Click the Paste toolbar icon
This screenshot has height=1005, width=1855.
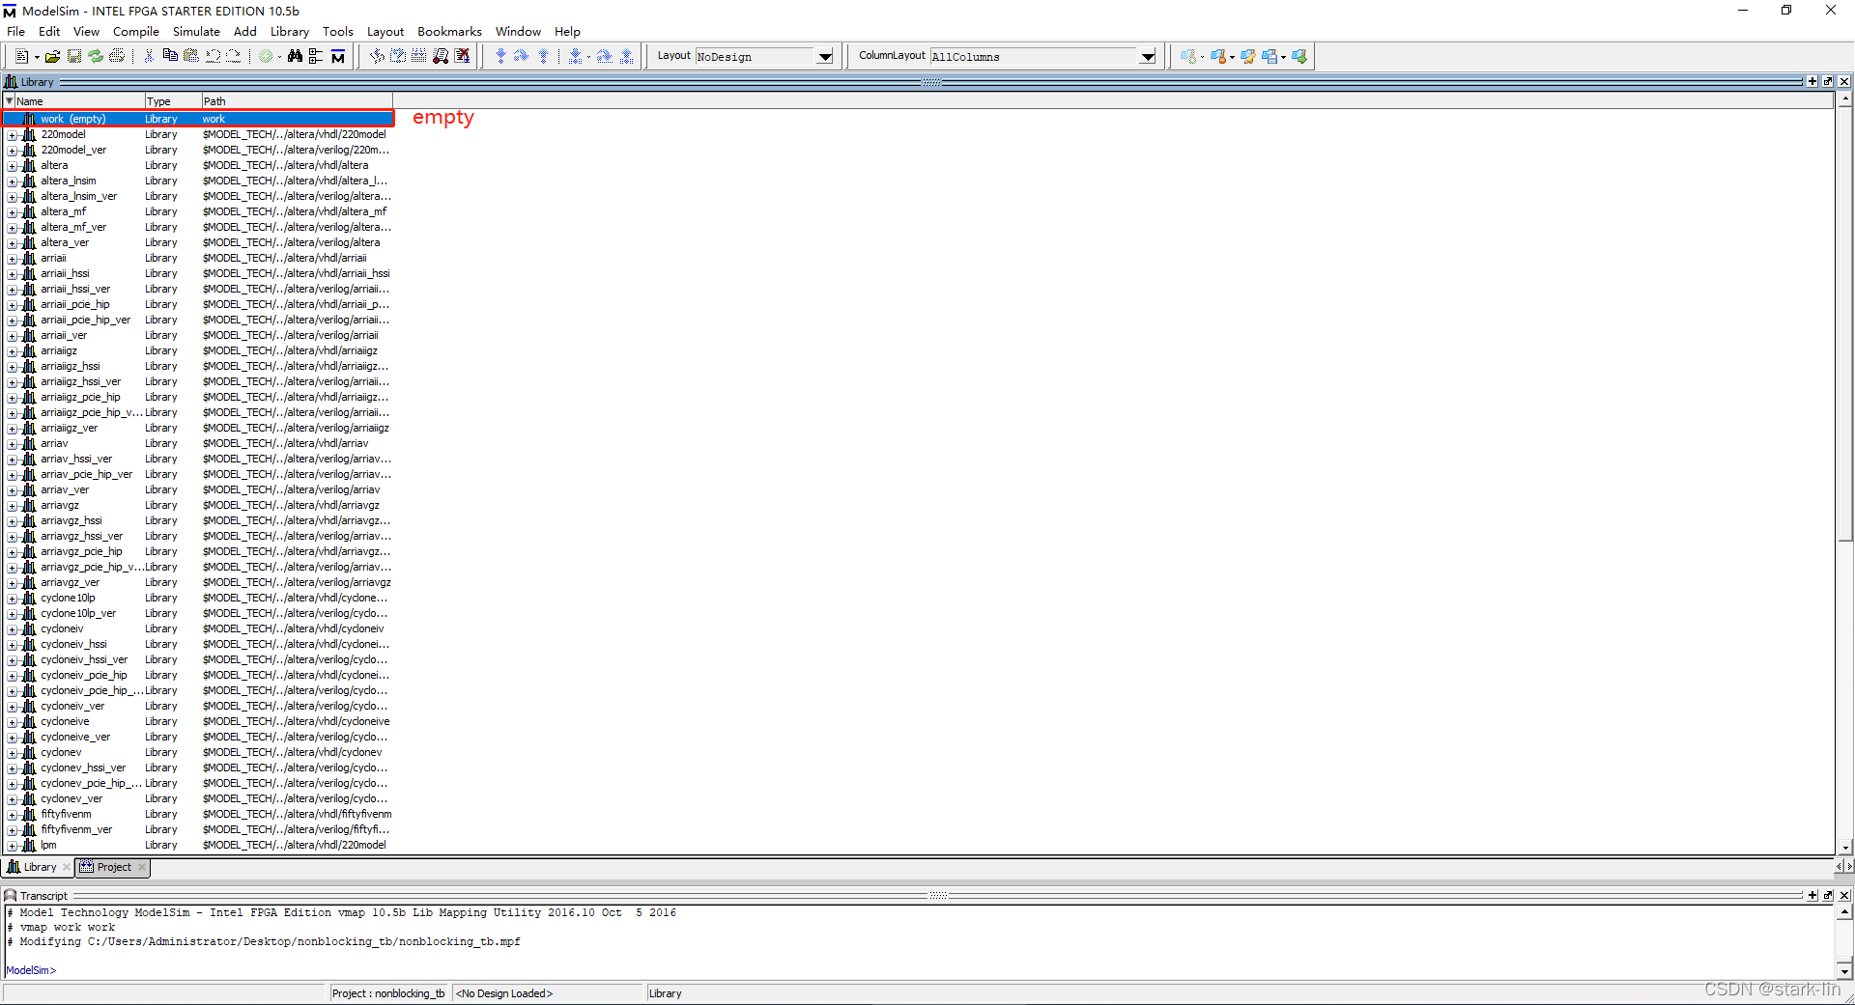tap(191, 56)
